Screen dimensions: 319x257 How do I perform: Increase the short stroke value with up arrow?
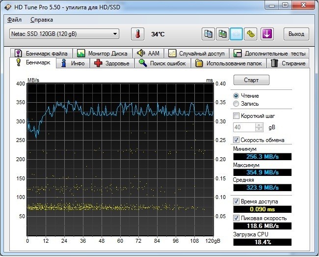tap(259, 125)
